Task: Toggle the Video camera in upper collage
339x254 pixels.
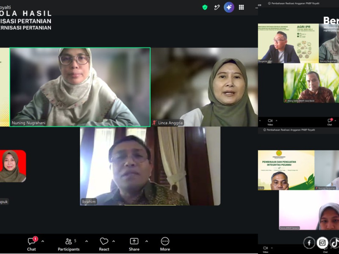Action: click(270, 122)
